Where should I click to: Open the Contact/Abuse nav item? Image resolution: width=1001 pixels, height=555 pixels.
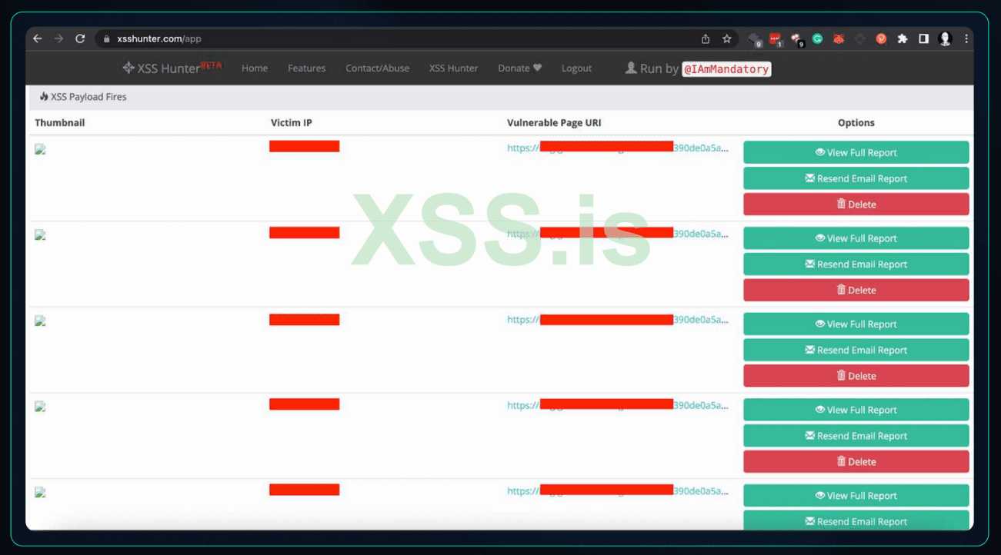coord(377,68)
